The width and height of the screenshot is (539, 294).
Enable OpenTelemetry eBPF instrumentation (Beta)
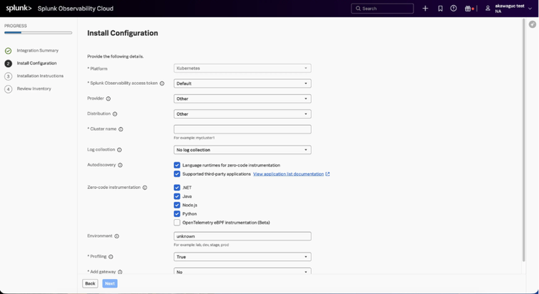(x=177, y=223)
